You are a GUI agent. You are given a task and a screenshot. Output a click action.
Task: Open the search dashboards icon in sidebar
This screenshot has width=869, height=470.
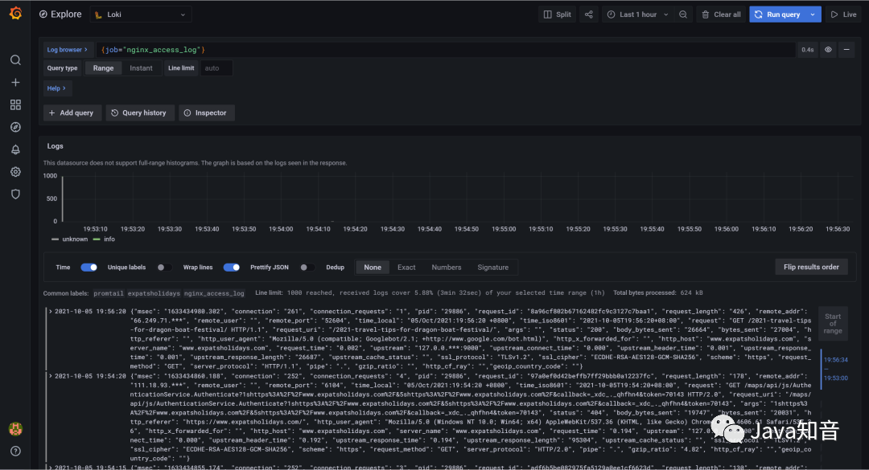[15, 59]
